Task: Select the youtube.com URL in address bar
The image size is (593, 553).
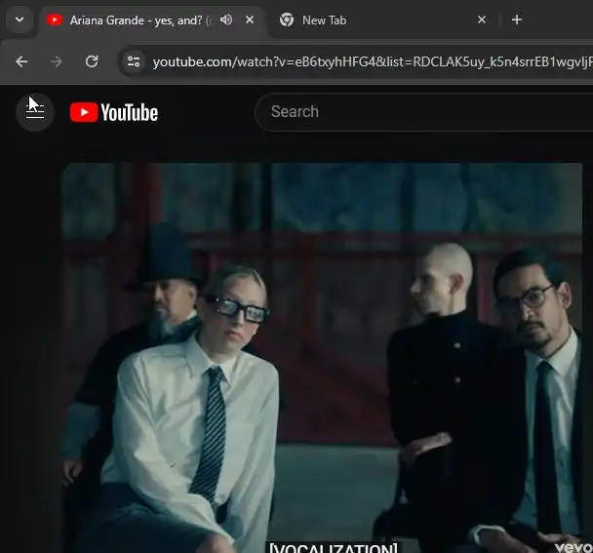Action: pos(373,61)
